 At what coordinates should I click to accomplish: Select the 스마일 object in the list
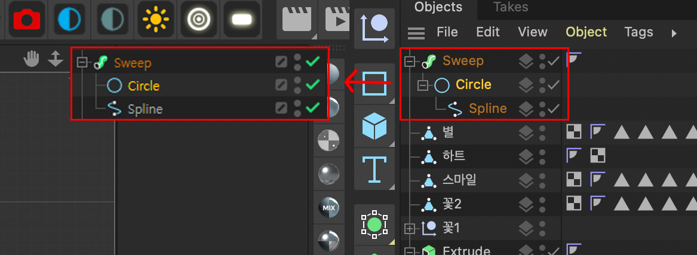pyautogui.click(x=459, y=180)
